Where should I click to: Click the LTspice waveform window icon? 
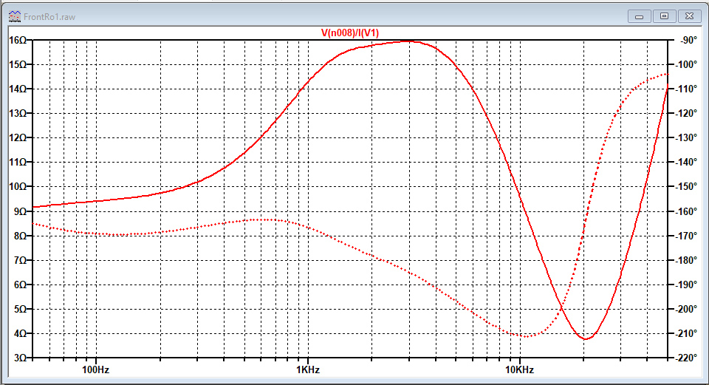tap(15, 17)
